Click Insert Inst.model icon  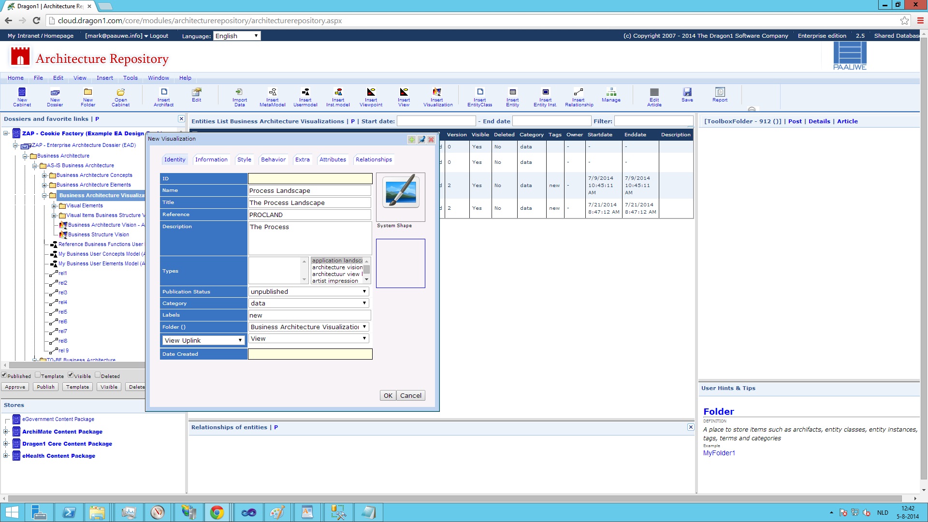[x=338, y=97]
